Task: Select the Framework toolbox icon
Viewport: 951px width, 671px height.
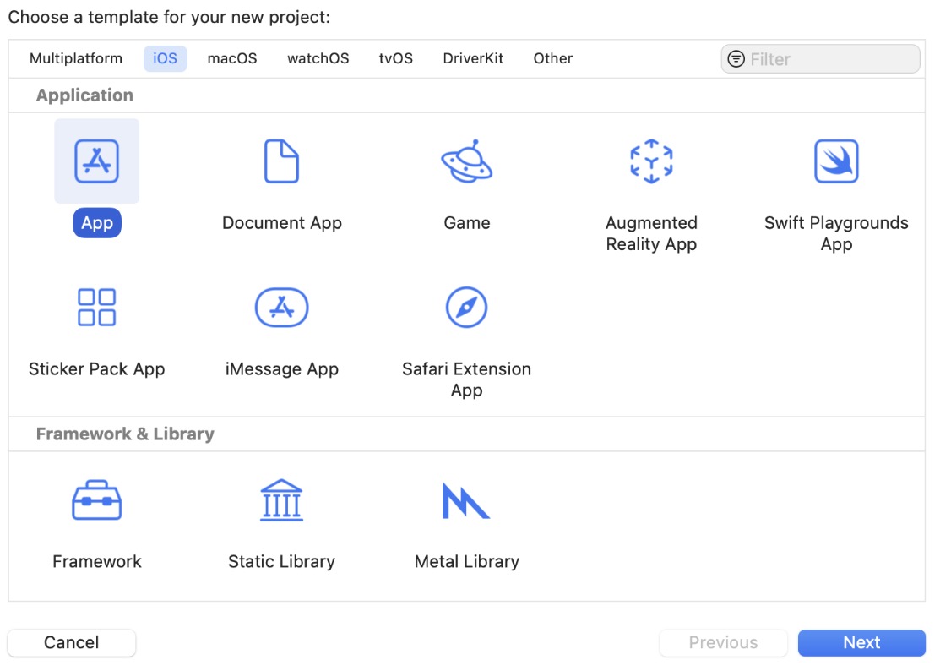Action: tap(96, 500)
